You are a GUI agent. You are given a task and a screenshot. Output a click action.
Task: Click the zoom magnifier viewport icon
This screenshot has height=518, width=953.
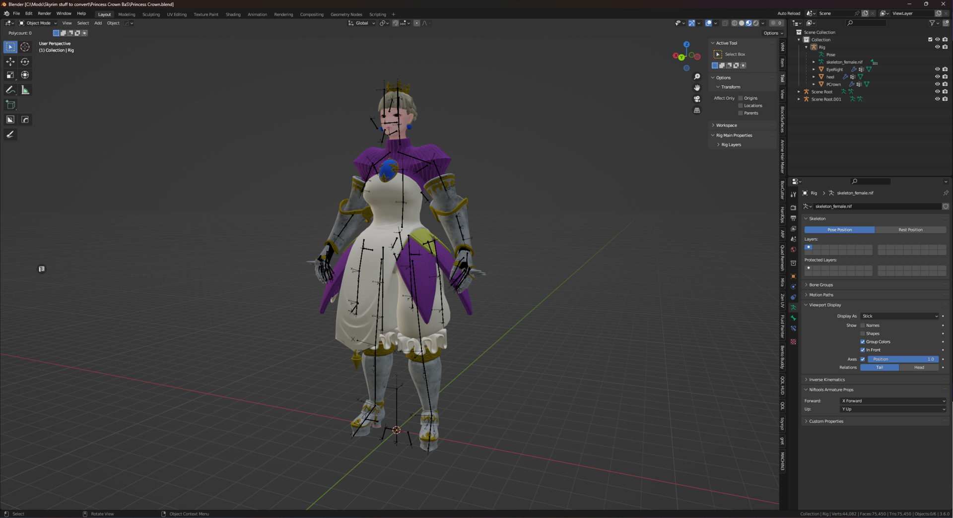click(x=697, y=76)
